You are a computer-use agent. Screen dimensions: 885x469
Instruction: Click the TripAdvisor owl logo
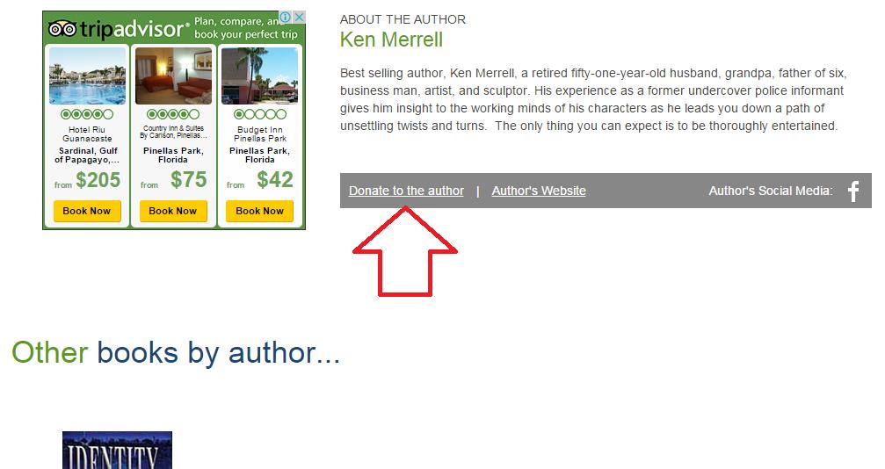pyautogui.click(x=62, y=28)
